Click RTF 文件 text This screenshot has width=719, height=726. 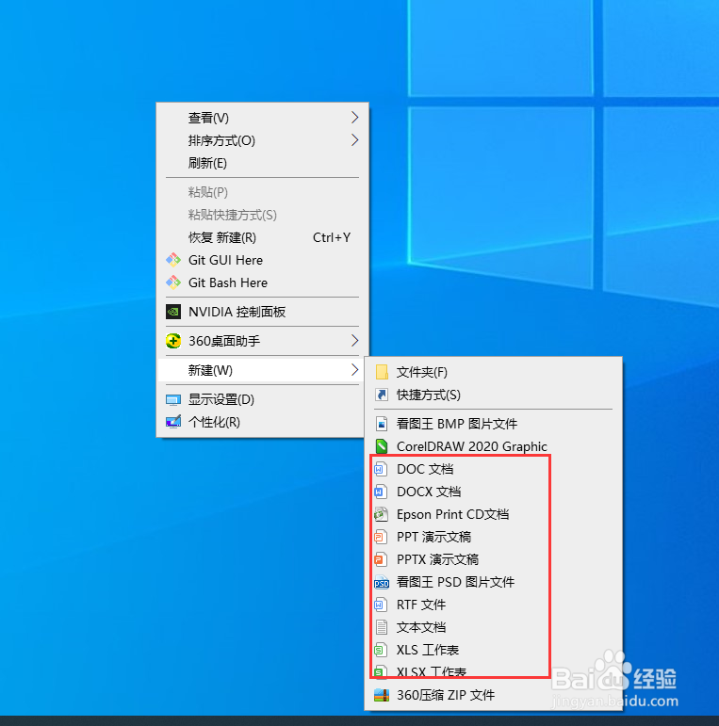click(421, 605)
